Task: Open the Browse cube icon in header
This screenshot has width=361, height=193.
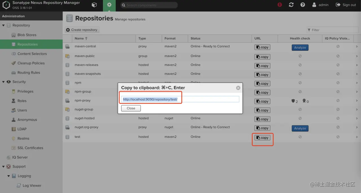Action: coord(94,5)
